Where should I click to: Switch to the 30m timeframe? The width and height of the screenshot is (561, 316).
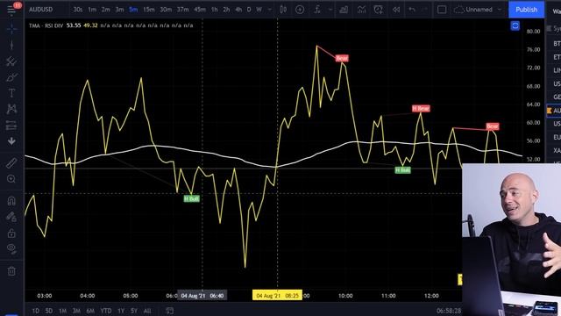166,10
